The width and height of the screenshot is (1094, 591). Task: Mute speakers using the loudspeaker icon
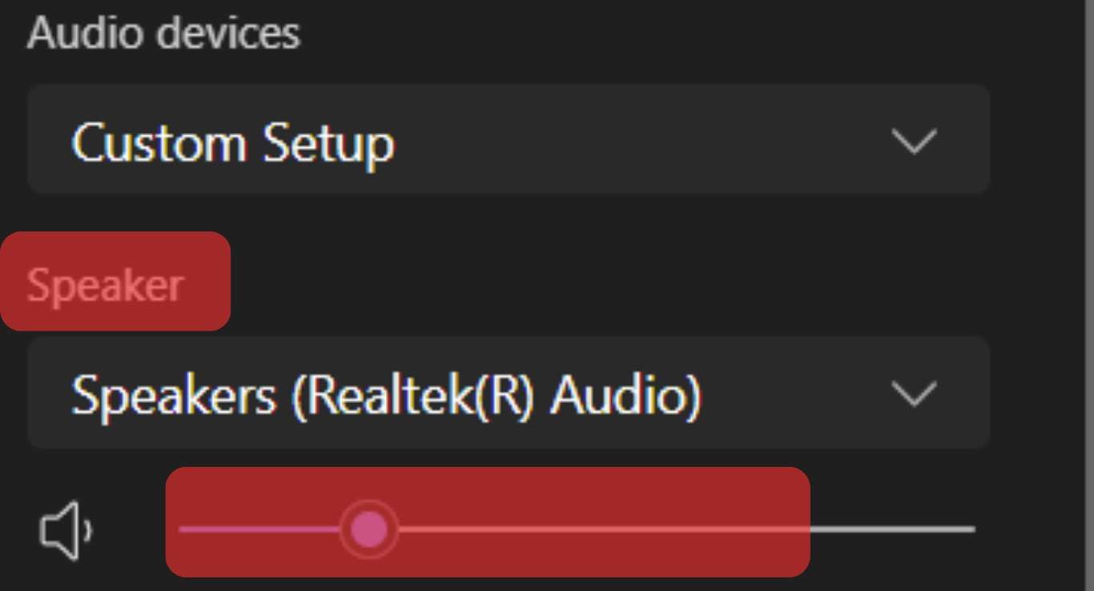pos(66,530)
